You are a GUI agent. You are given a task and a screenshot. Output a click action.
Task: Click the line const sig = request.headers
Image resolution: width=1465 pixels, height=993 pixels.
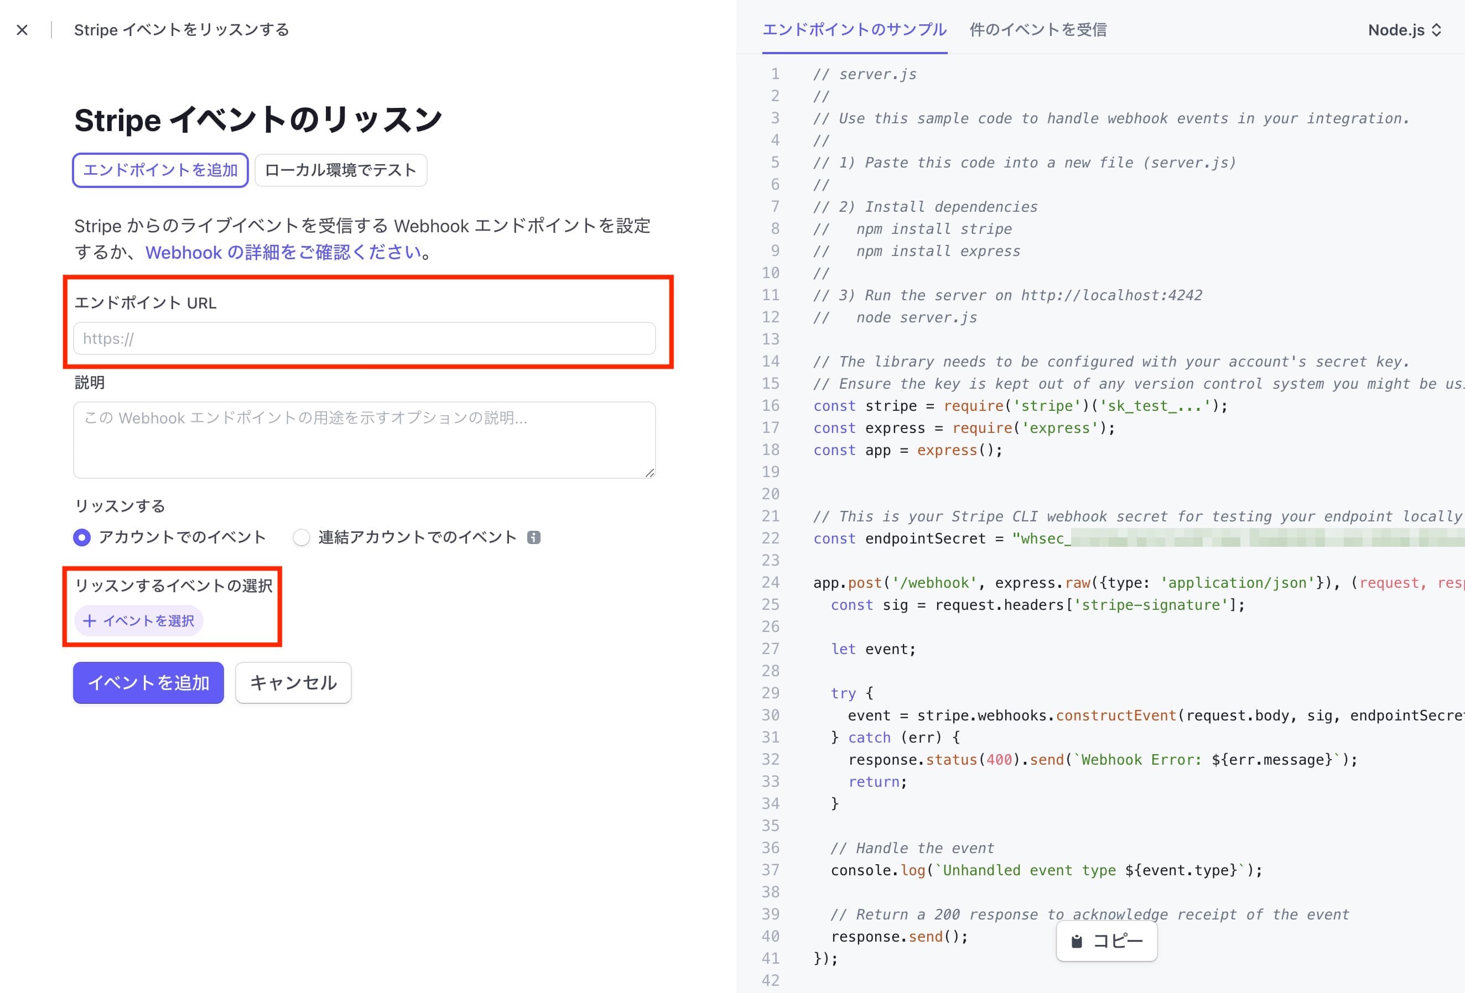click(1037, 605)
